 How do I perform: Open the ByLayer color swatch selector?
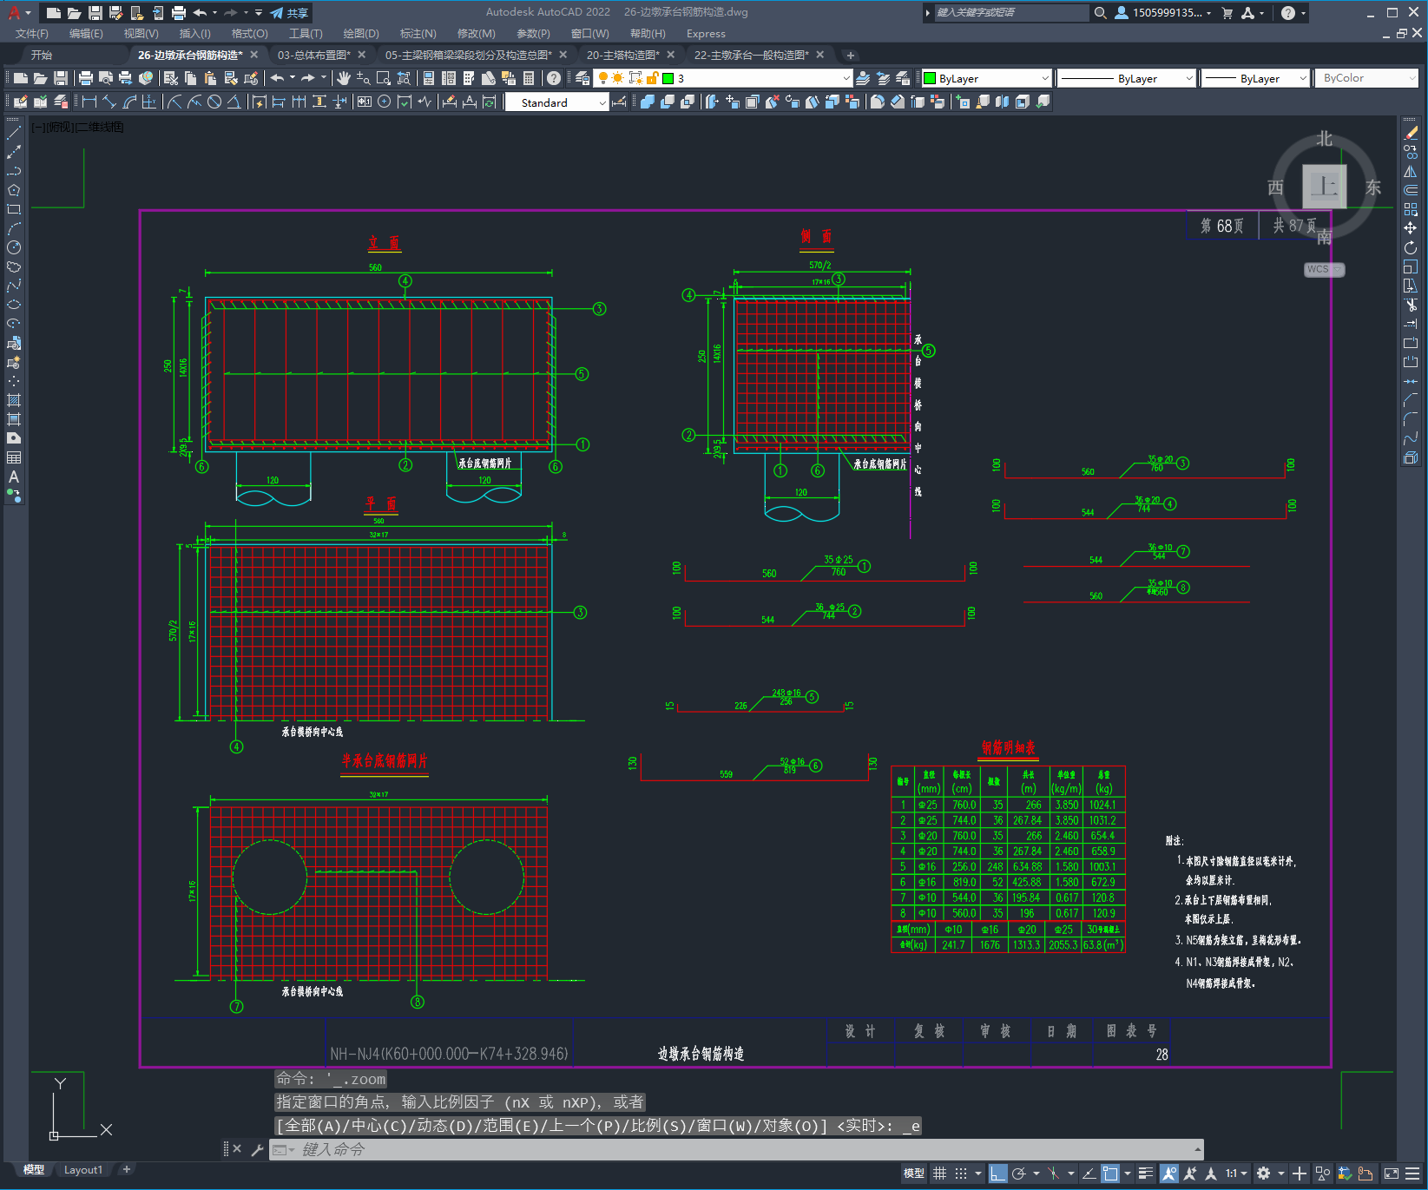click(986, 78)
